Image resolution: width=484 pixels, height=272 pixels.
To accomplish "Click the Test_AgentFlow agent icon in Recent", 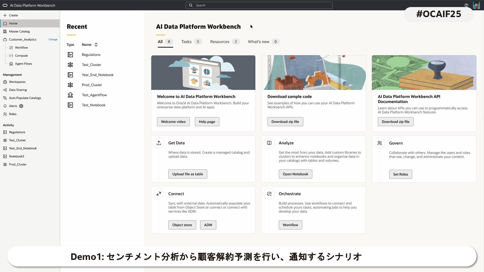I will pyautogui.click(x=70, y=95).
